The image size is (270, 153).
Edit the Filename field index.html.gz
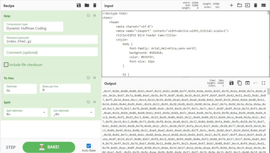point(51,40)
